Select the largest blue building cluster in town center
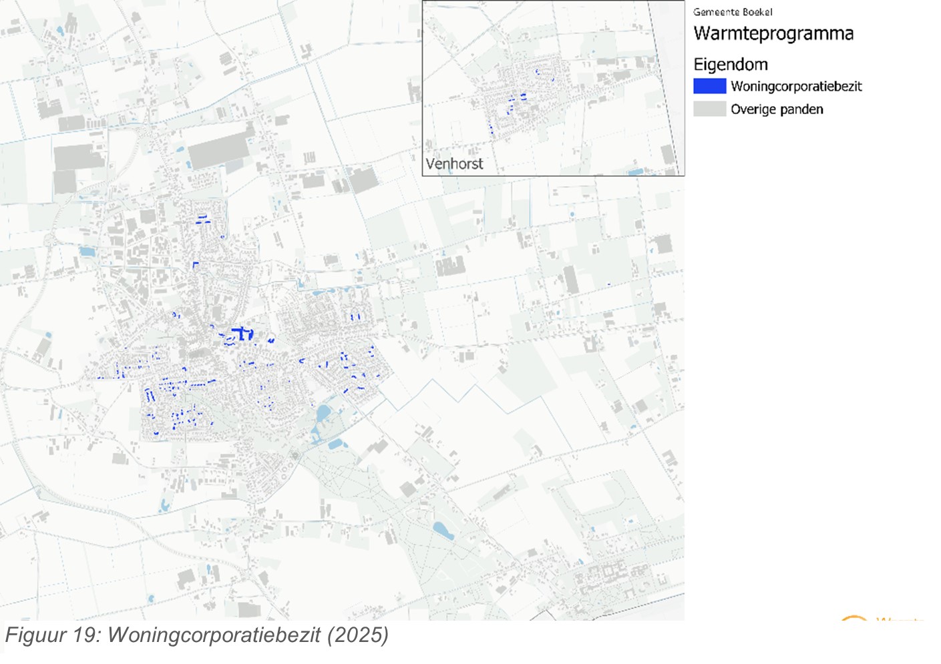 click(x=240, y=334)
